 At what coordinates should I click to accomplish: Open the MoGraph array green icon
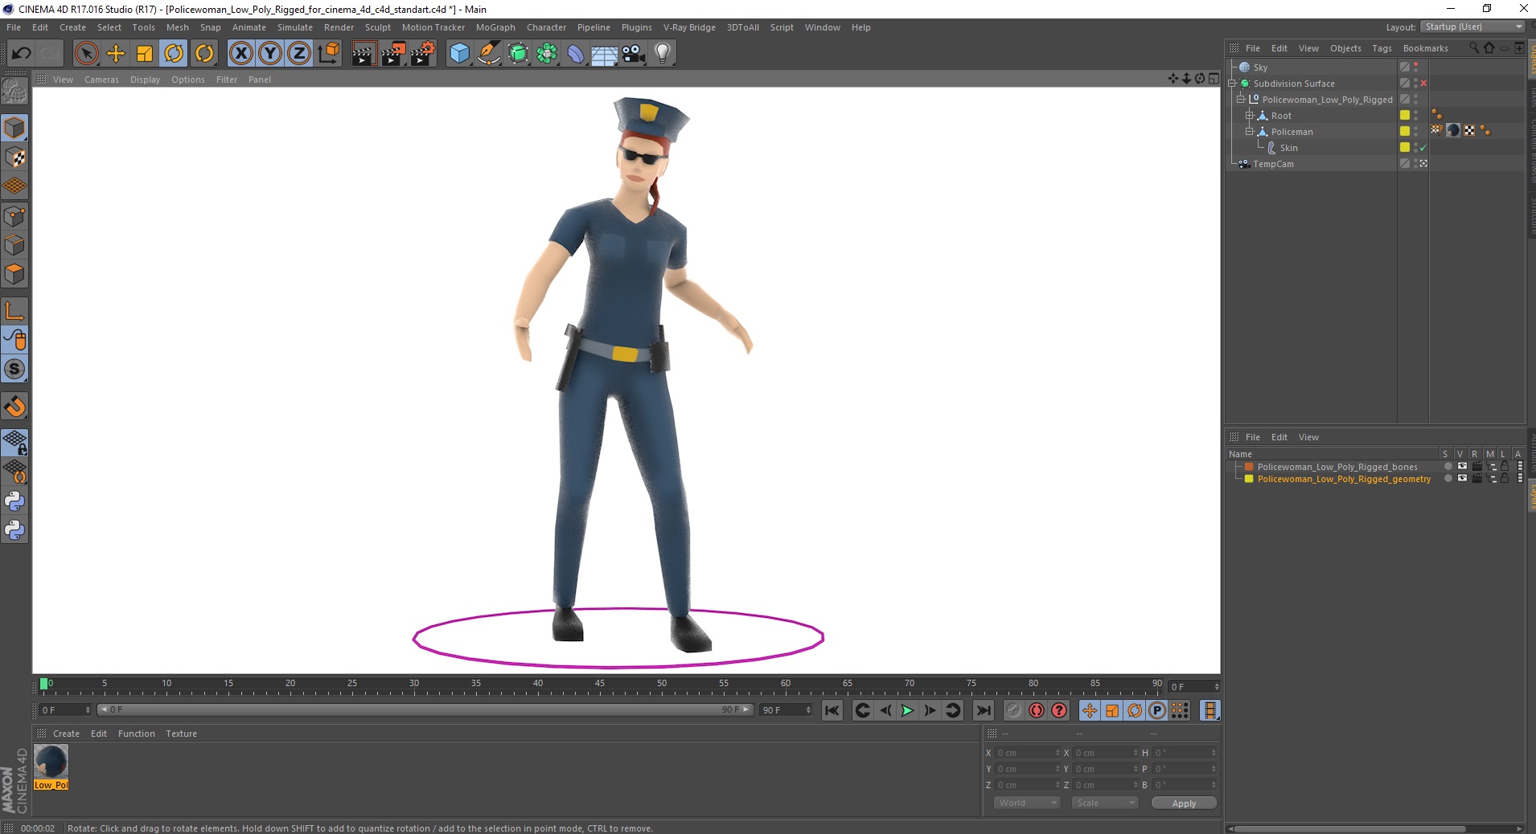tap(547, 54)
